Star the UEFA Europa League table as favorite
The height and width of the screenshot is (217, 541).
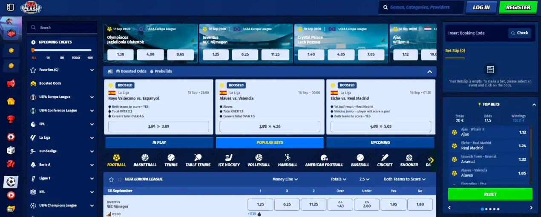[111, 179]
